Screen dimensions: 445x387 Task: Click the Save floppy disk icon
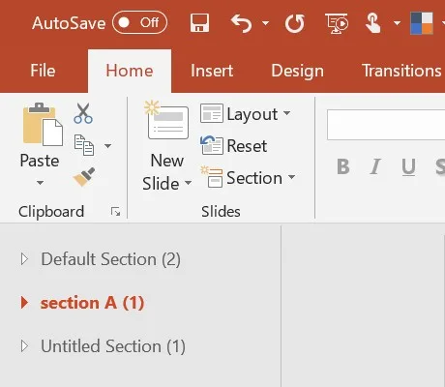(x=199, y=23)
